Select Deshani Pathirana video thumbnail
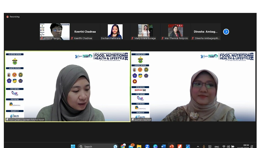 pos(115,32)
